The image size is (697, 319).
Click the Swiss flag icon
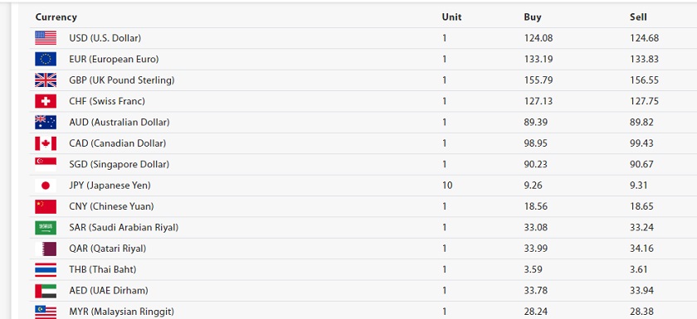point(46,101)
